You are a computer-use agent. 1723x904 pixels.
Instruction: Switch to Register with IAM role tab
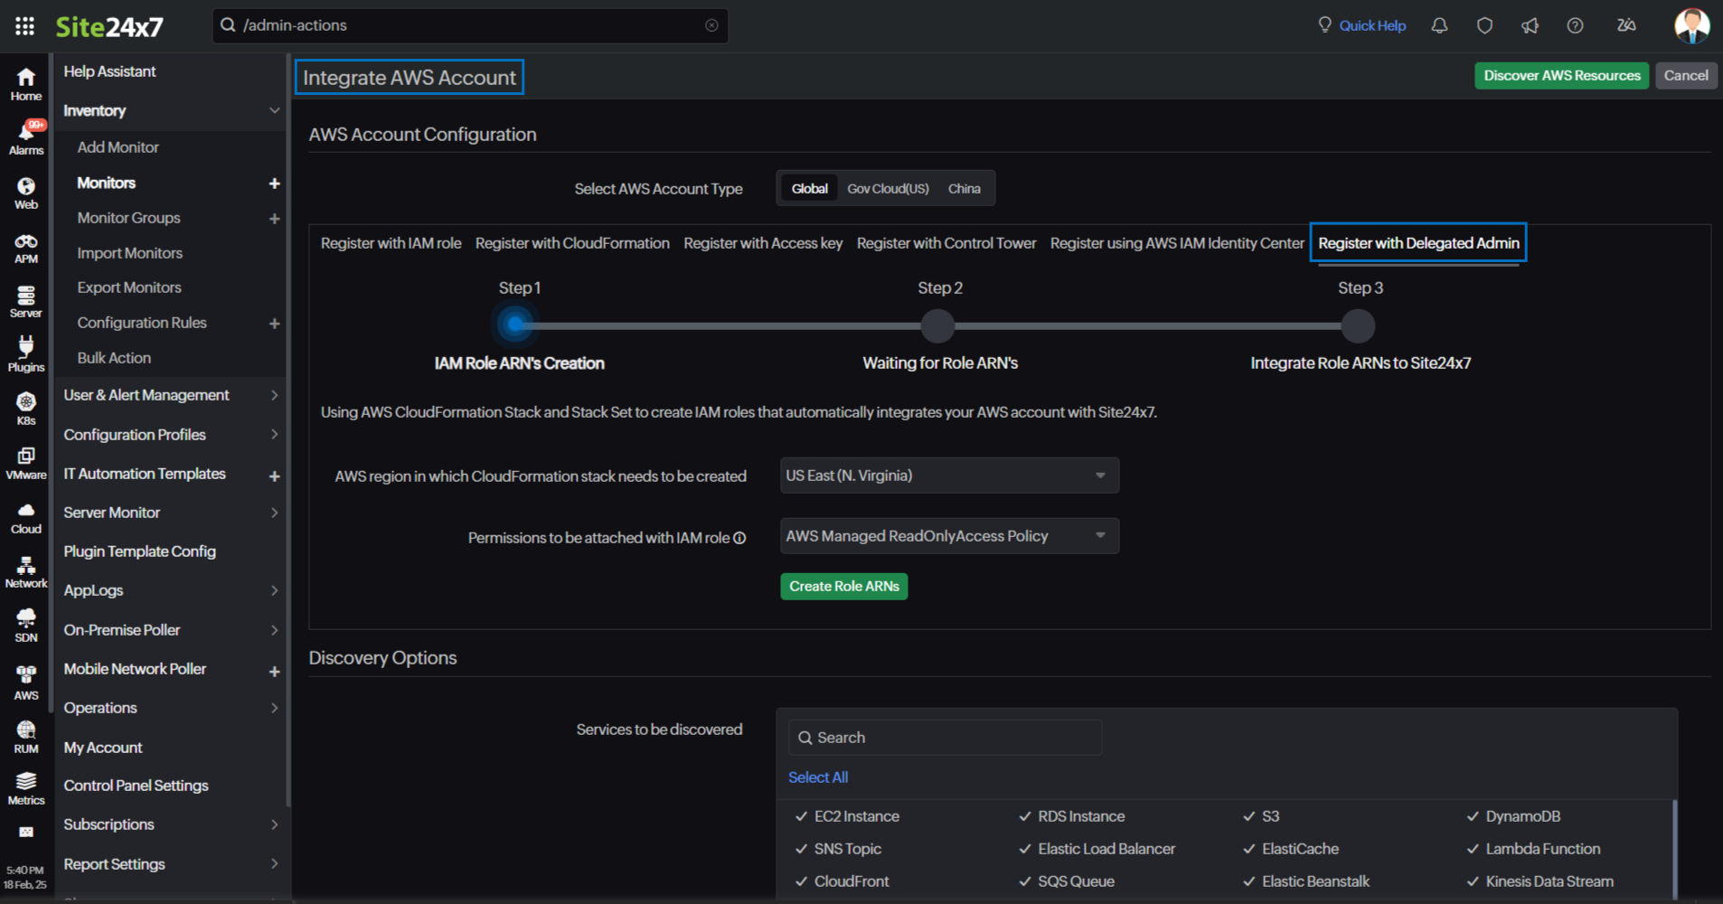[x=391, y=243]
